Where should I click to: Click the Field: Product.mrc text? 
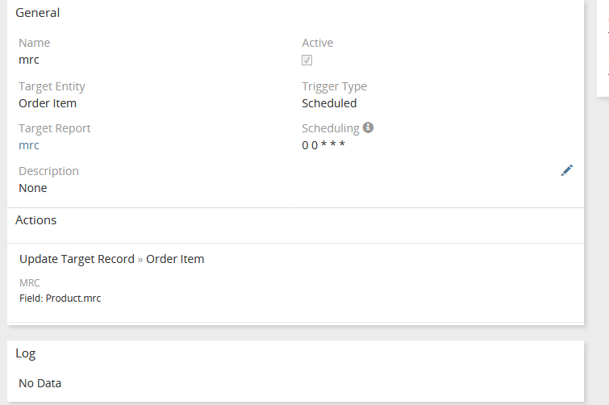click(60, 299)
